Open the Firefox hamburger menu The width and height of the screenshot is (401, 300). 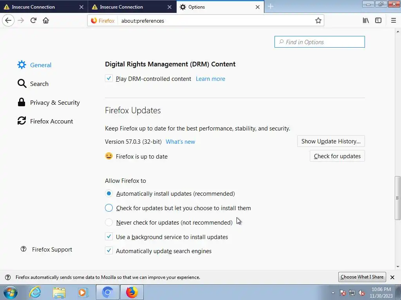394,20
